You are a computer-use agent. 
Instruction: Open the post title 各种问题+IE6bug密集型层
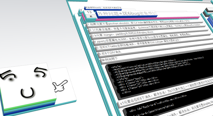coord(127,13)
